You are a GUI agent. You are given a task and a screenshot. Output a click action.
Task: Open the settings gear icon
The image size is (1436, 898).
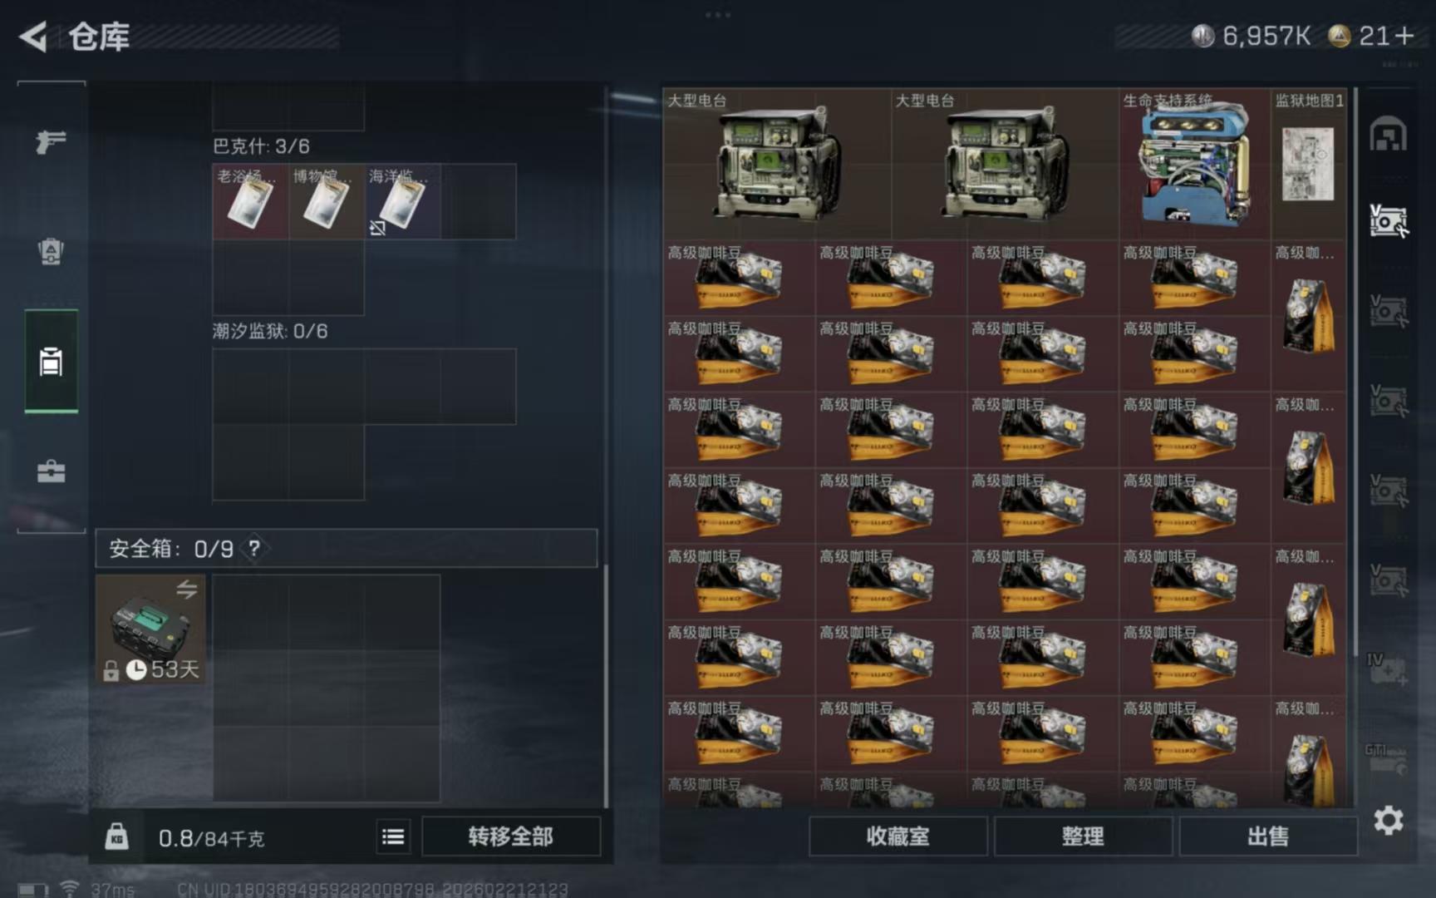tap(1388, 822)
